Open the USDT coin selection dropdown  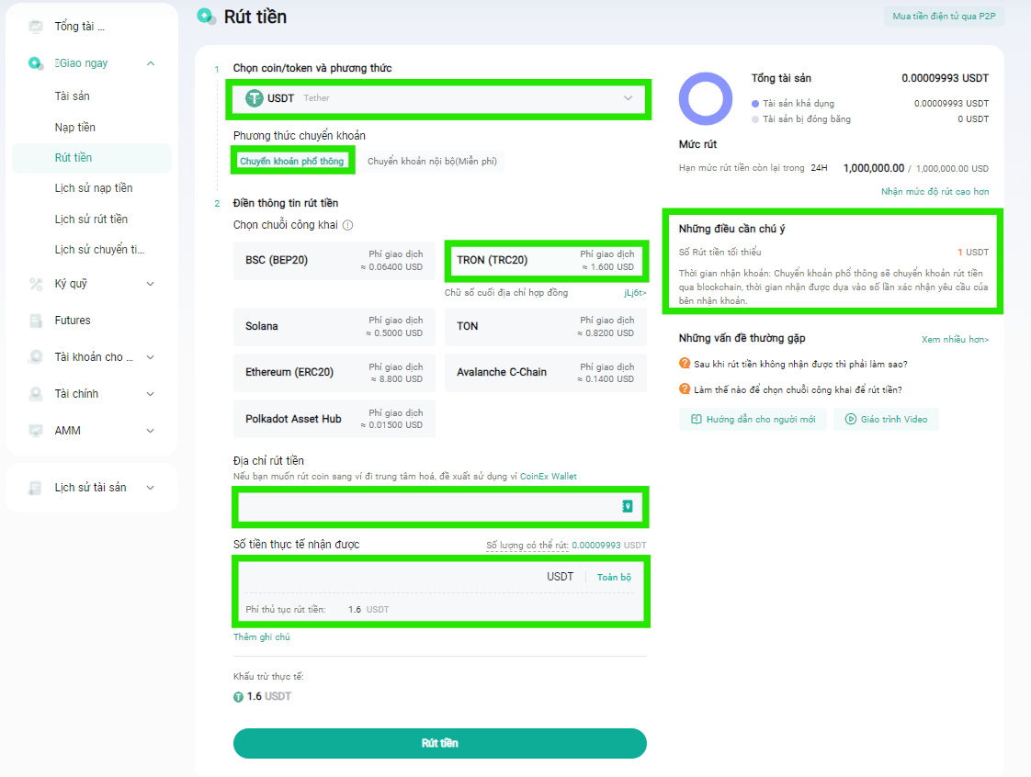click(438, 98)
